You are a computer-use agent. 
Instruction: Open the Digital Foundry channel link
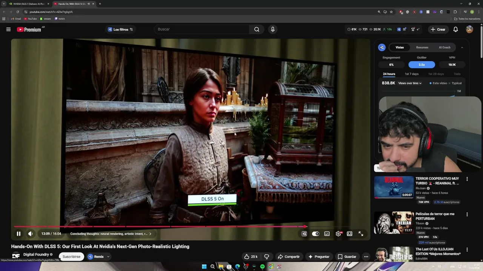(x=36, y=254)
